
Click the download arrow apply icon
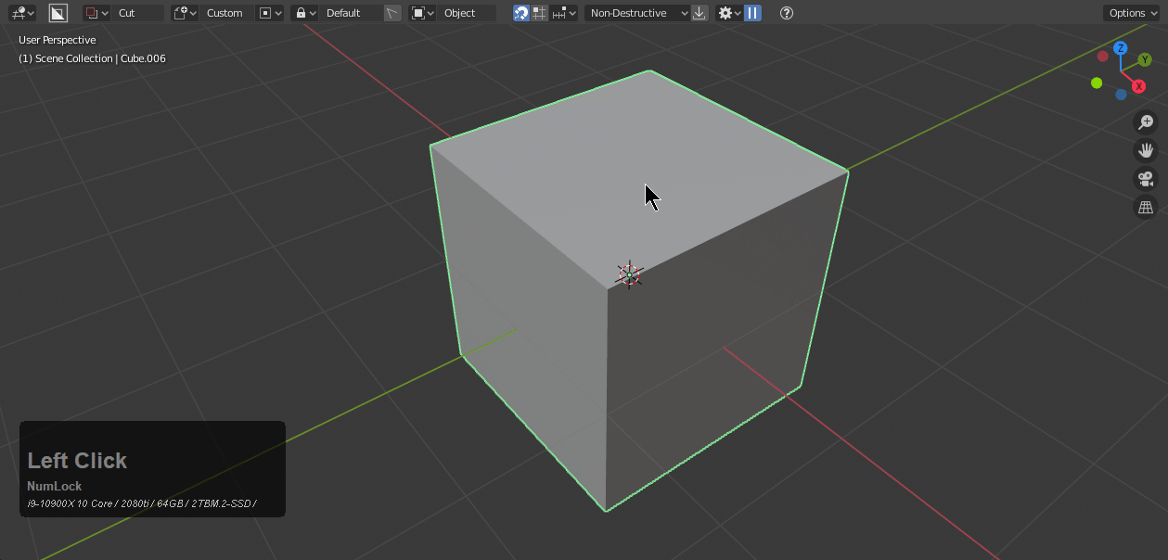[700, 13]
